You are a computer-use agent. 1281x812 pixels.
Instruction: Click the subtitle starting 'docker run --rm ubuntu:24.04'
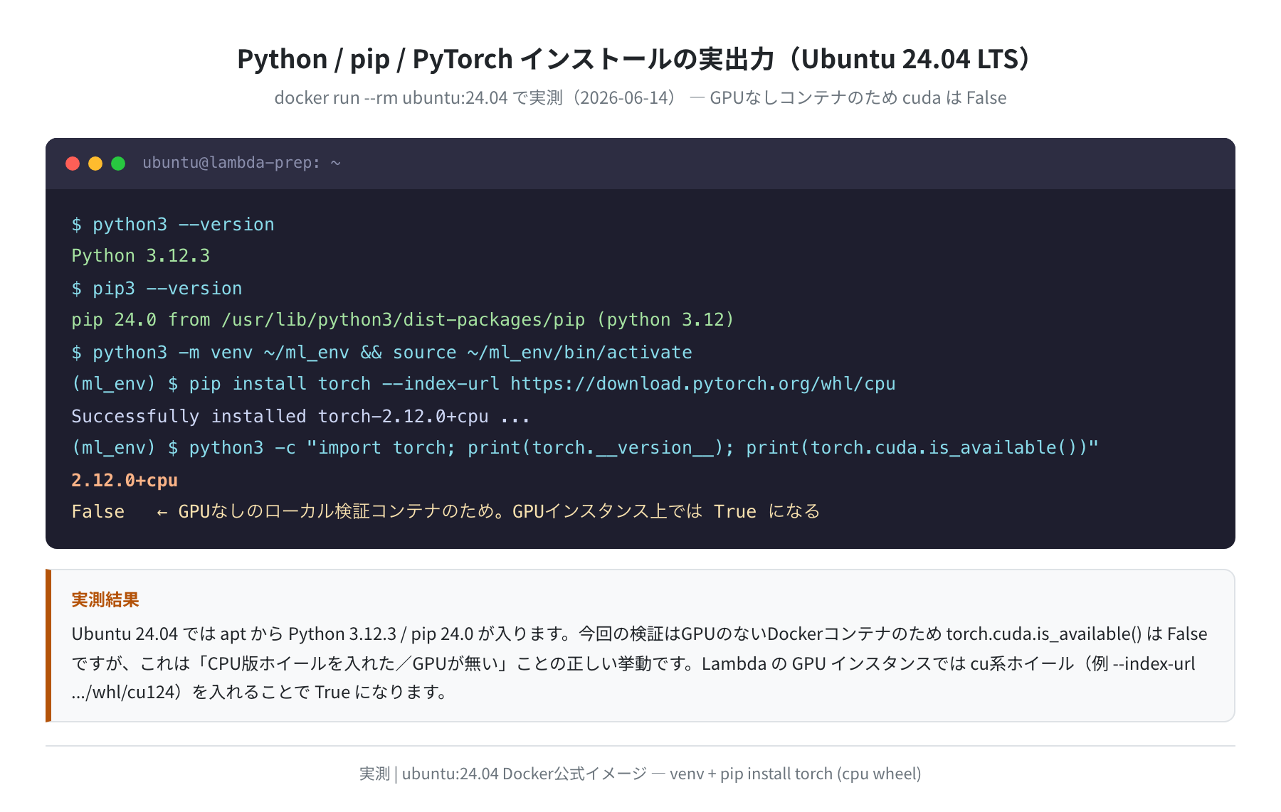[x=640, y=97]
